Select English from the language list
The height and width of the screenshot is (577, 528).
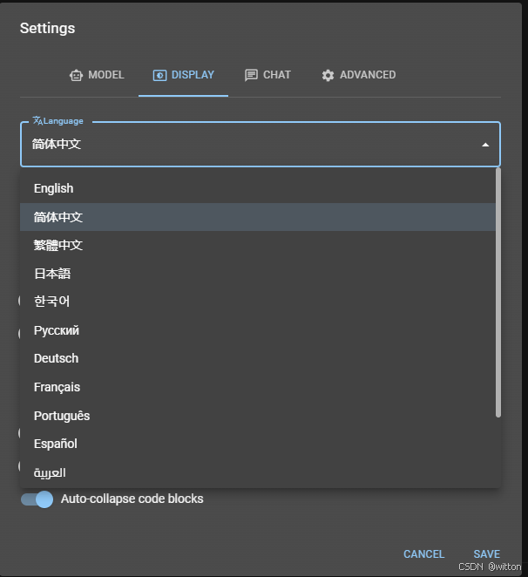[x=54, y=188]
